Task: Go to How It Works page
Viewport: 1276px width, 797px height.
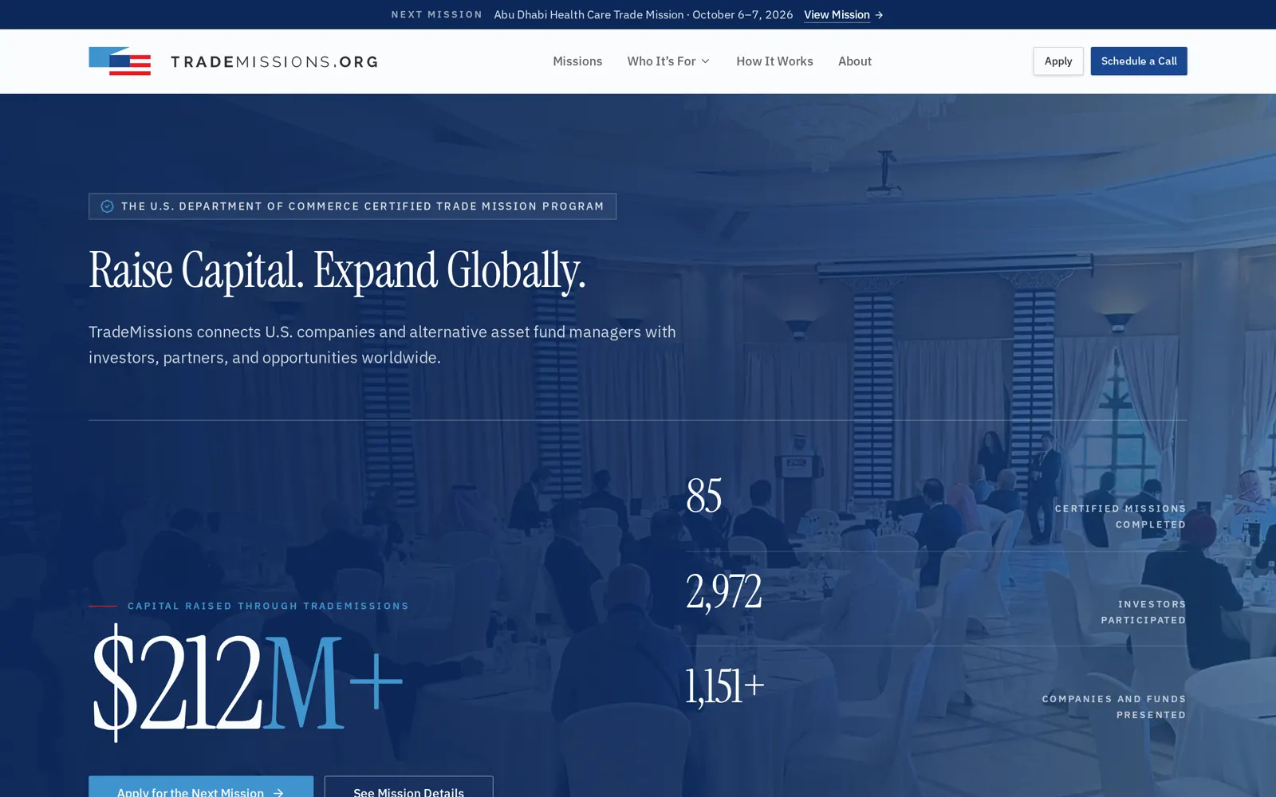Action: pos(774,61)
